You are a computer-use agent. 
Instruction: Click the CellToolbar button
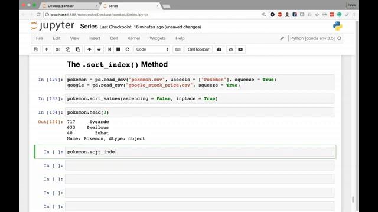point(198,49)
